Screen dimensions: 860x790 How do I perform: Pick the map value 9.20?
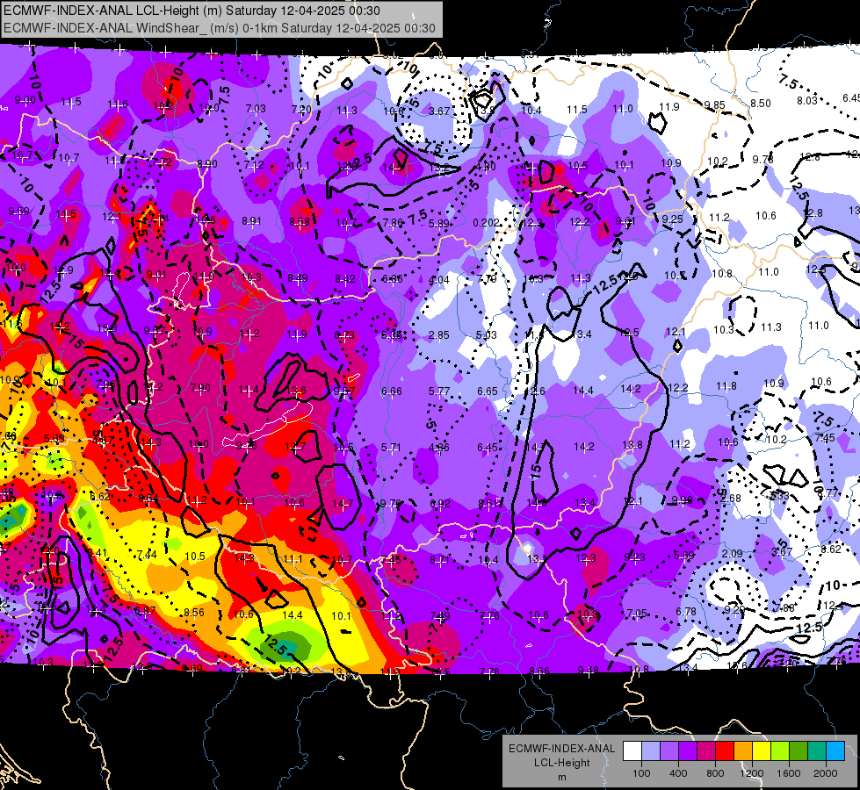734,609
